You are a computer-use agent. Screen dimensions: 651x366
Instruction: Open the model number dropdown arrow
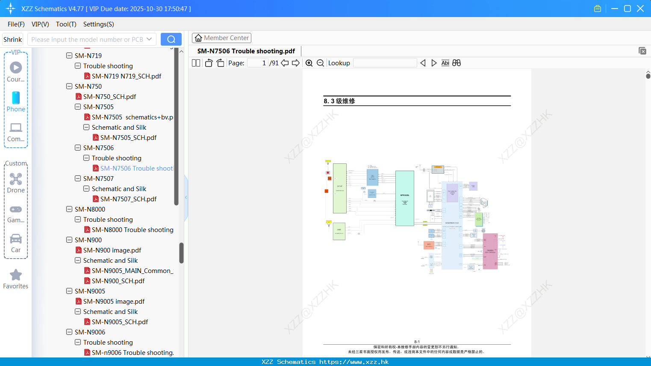(149, 39)
